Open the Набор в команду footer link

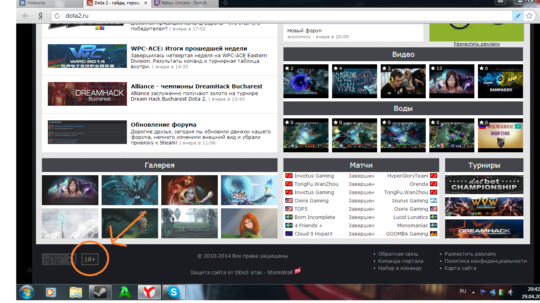tap(400, 268)
